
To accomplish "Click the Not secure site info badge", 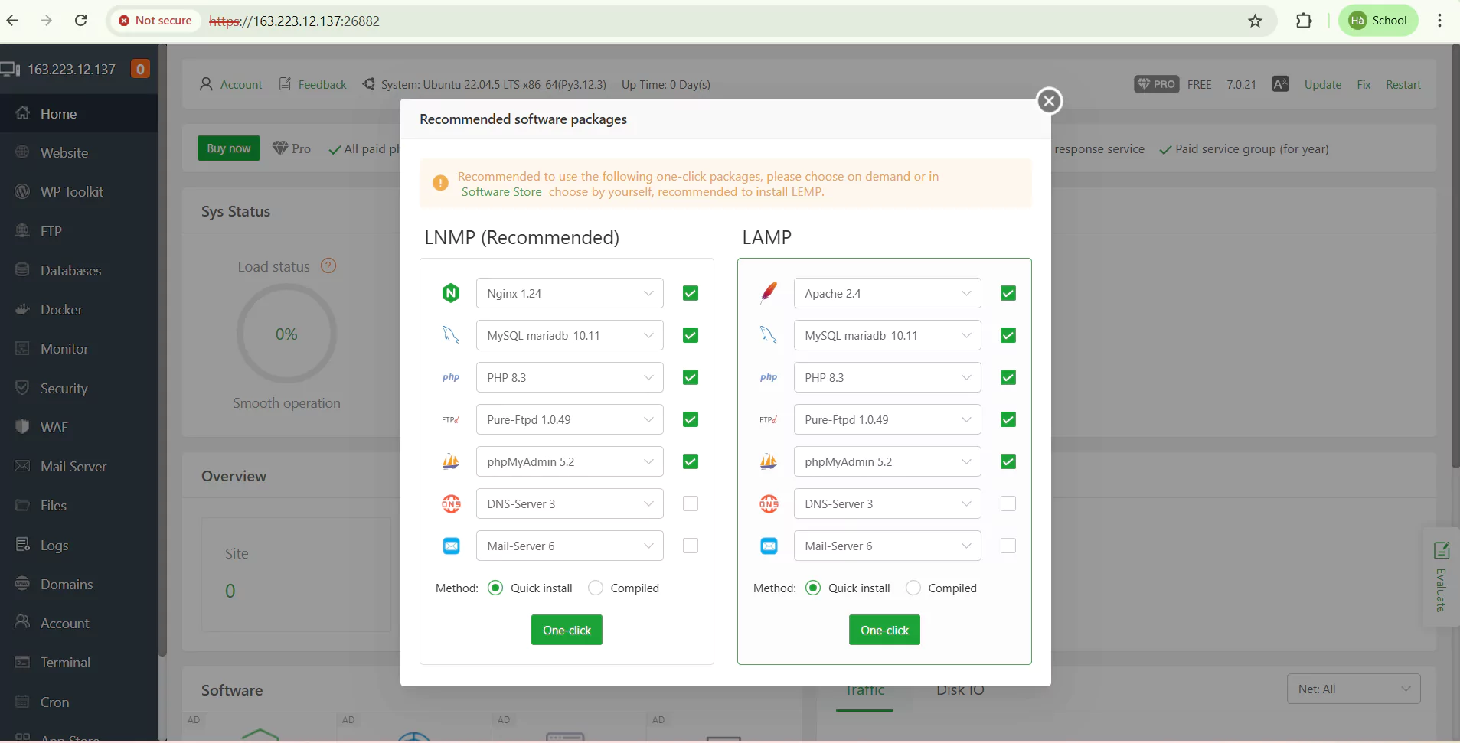I will coord(155,21).
